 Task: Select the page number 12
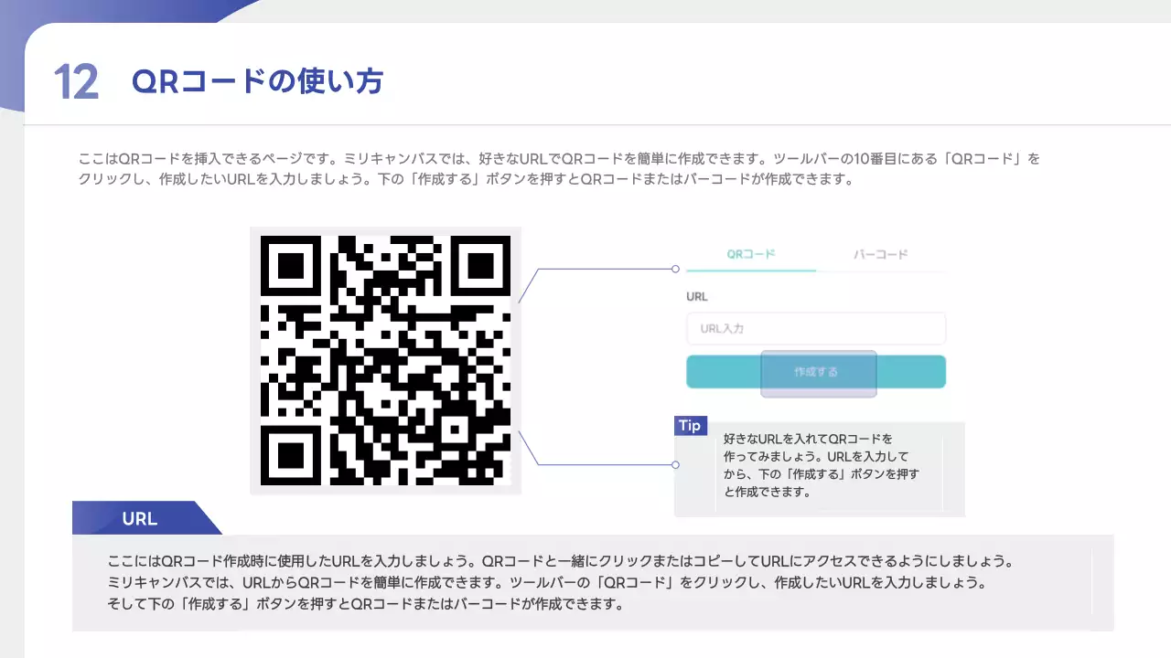coord(76,82)
